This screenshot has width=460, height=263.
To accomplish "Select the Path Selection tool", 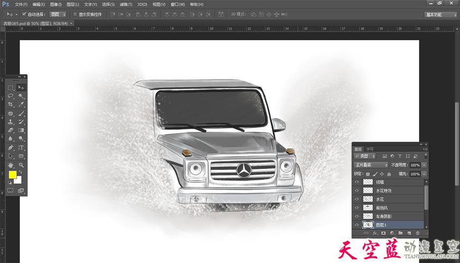I will (11, 156).
